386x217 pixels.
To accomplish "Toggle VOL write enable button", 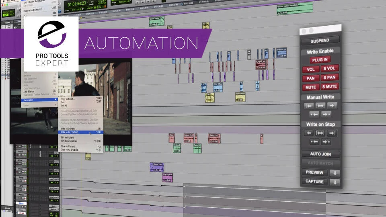I will click(311, 70).
